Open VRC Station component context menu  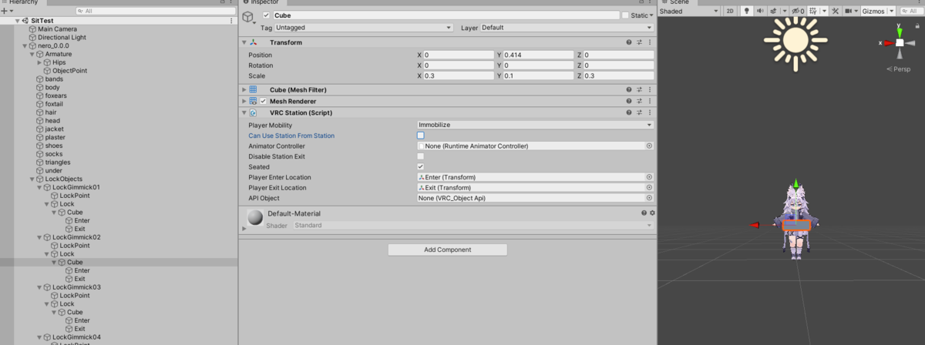click(x=650, y=112)
